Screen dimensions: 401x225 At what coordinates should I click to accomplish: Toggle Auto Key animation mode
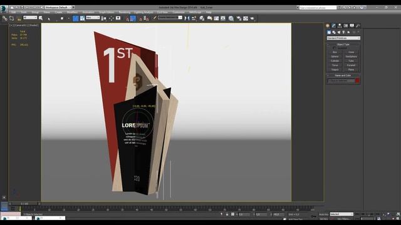coord(323,214)
